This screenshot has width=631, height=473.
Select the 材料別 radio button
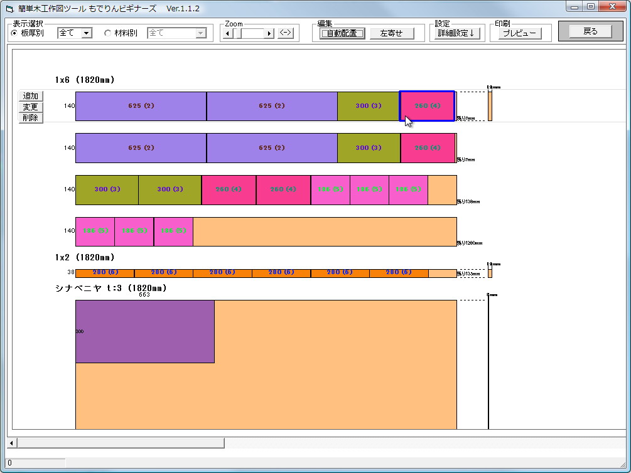tap(107, 33)
